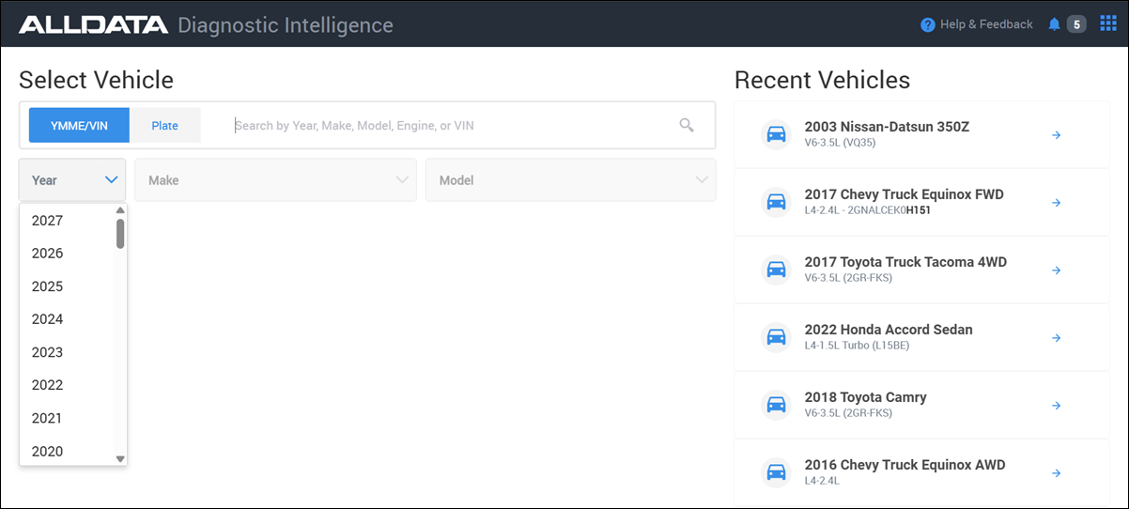The image size is (1129, 509).
Task: Click car icon for 2003 Nissan-Datsun 350Z
Action: point(777,135)
